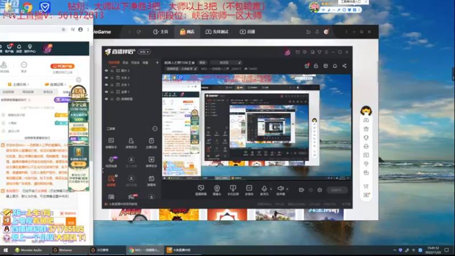Open the hamburger menu in streaming companion title bar
This screenshot has height=256, width=455.
click(326, 52)
